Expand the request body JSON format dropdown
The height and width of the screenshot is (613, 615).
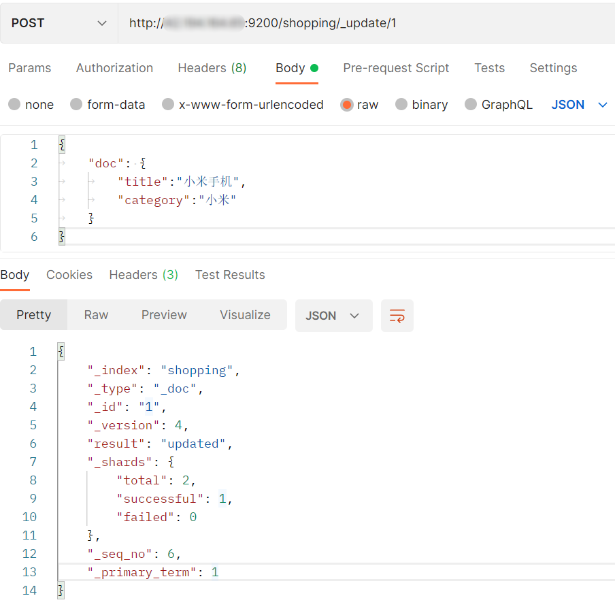click(579, 105)
